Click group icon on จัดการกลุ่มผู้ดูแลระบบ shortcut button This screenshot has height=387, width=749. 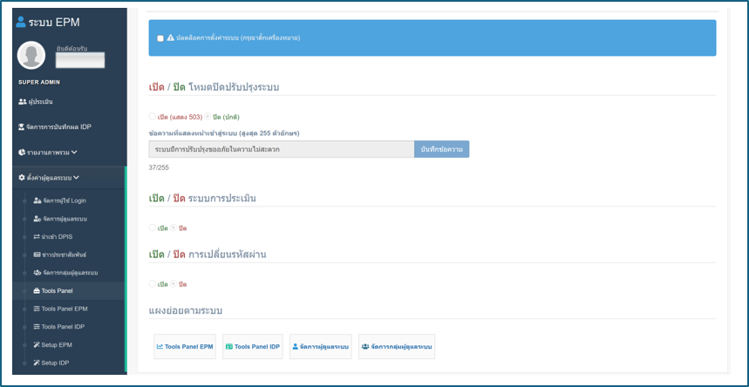point(365,346)
